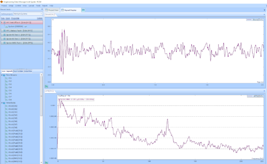Viewport: 267px width, 164px height.
Task: Click the Ch2 signal icon
Action: pyautogui.click(x=7, y=81)
